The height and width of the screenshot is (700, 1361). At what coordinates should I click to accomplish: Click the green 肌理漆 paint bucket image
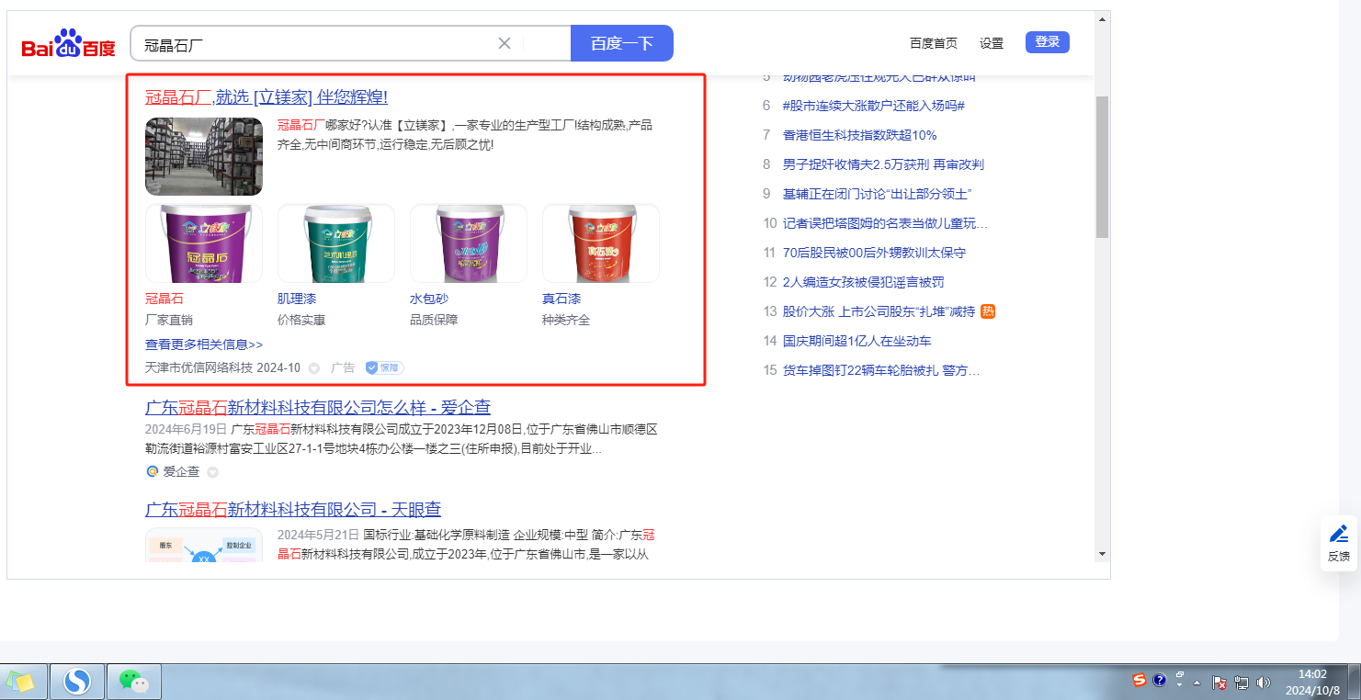(336, 243)
